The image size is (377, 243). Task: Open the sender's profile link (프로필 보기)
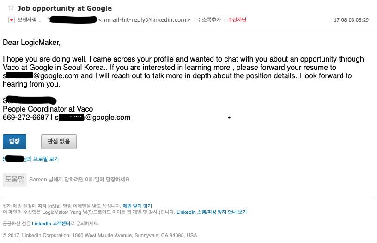pos(31,159)
